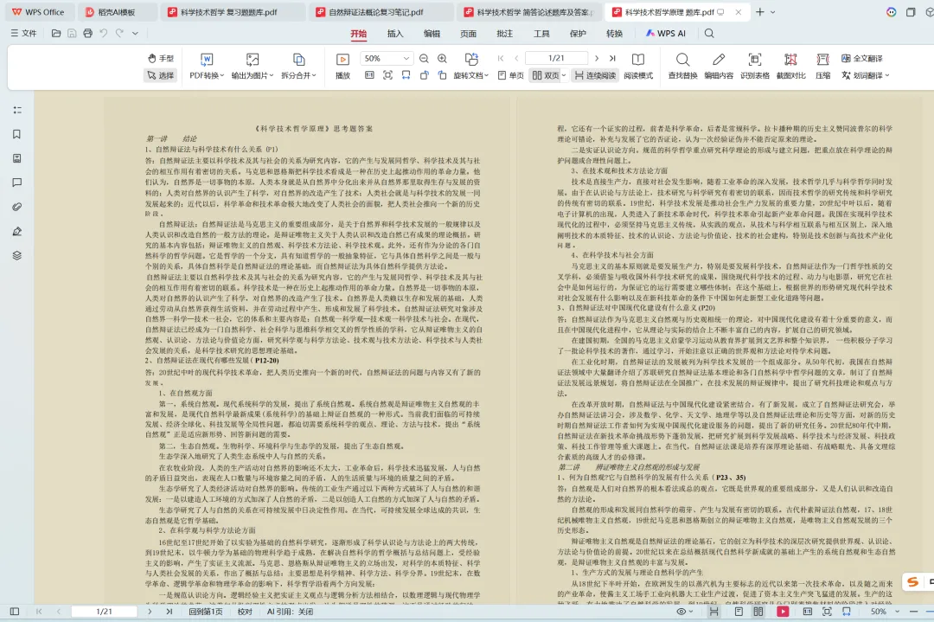Go to next page in ribbon
934x622 pixels.
coord(596,58)
